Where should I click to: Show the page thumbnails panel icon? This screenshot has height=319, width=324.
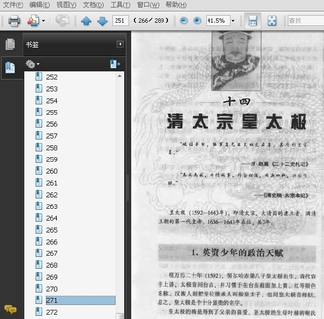10,44
